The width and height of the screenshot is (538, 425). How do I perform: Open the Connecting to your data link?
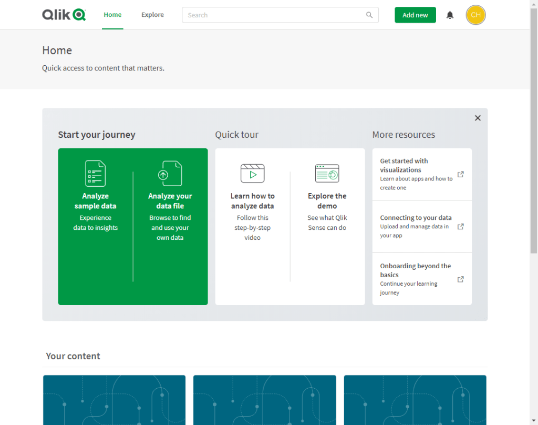pos(416,218)
